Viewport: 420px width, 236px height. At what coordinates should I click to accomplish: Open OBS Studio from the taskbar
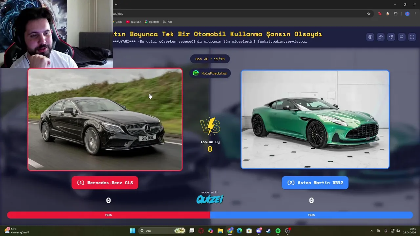click(x=288, y=231)
